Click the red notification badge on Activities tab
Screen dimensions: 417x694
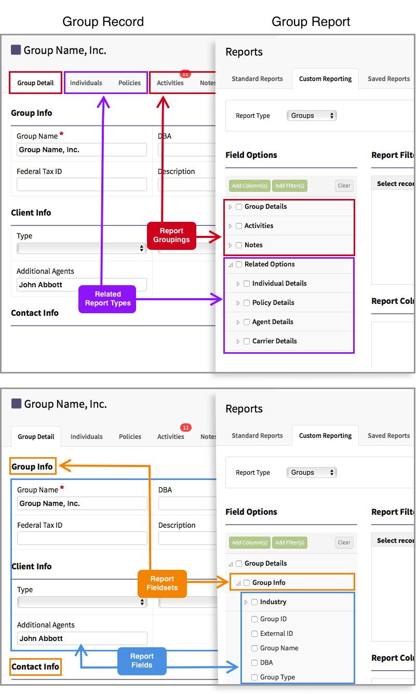[x=185, y=74]
